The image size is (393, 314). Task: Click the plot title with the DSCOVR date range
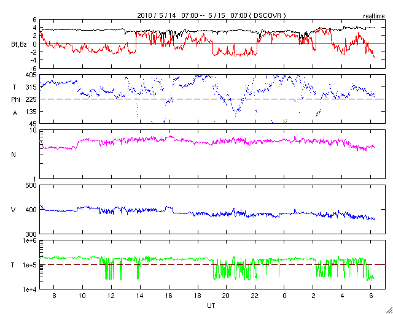click(211, 15)
